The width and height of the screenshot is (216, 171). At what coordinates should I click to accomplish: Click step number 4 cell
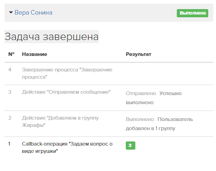(x=10, y=70)
